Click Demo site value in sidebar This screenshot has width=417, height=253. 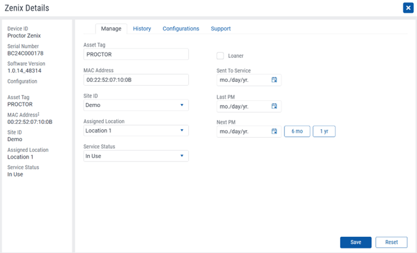click(14, 140)
